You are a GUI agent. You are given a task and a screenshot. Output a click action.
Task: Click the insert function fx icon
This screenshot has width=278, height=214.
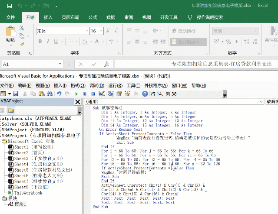[106, 64]
